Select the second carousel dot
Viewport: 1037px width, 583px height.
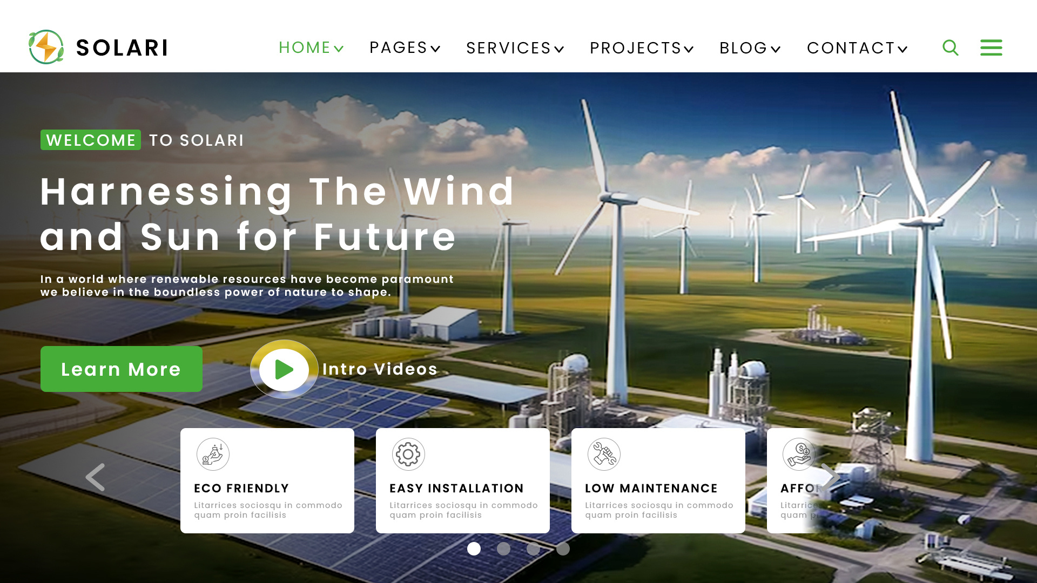[503, 548]
